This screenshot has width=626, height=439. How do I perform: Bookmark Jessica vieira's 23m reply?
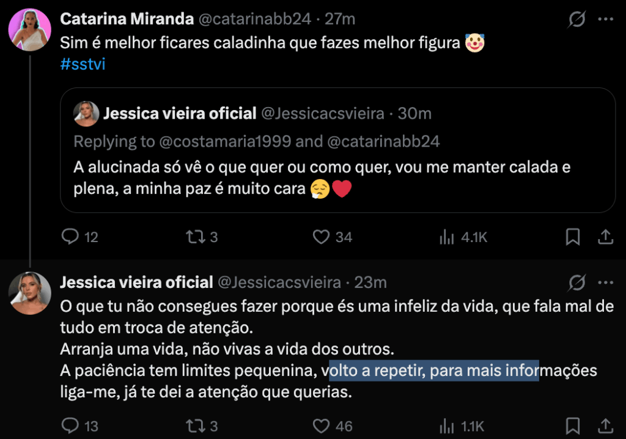click(x=573, y=425)
